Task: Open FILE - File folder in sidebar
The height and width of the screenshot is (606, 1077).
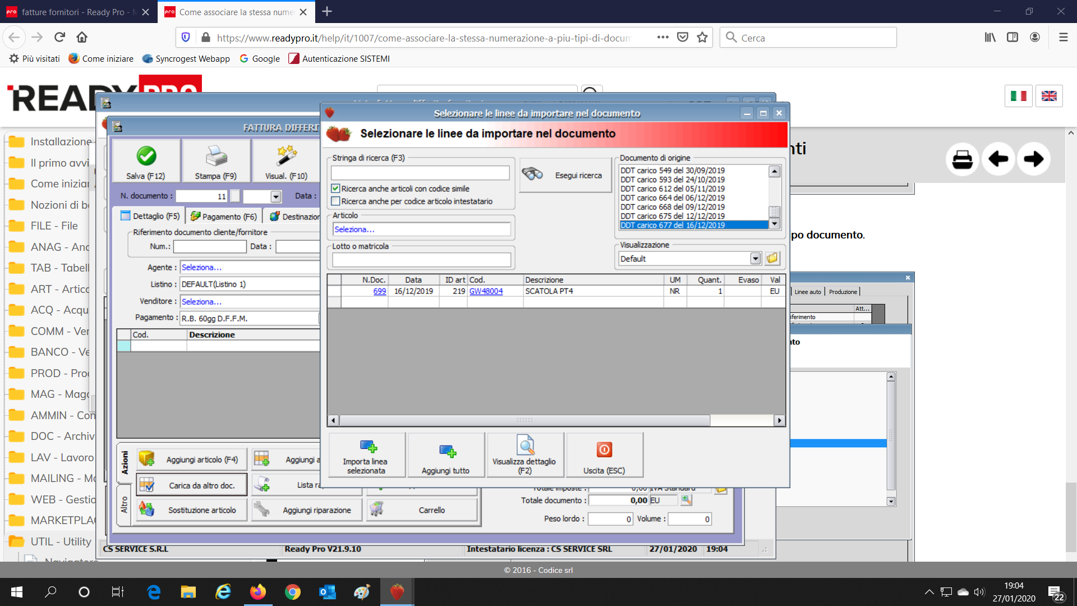Action: [x=44, y=226]
